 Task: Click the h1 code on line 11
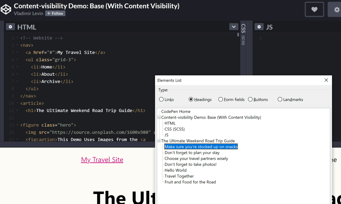tap(85, 111)
